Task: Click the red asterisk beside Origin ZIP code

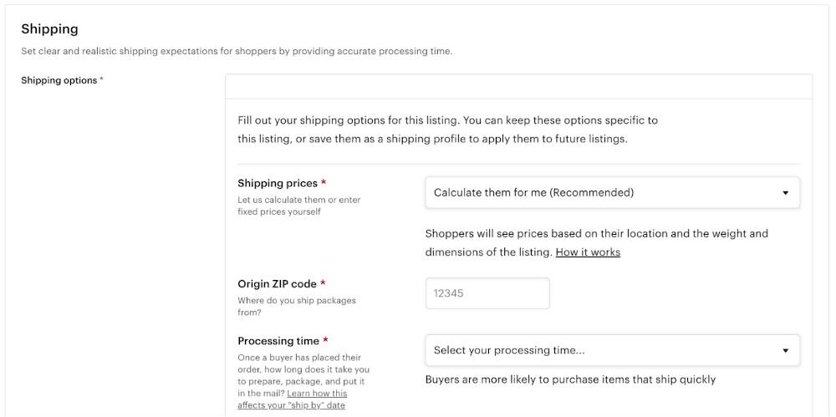Action: tap(323, 284)
